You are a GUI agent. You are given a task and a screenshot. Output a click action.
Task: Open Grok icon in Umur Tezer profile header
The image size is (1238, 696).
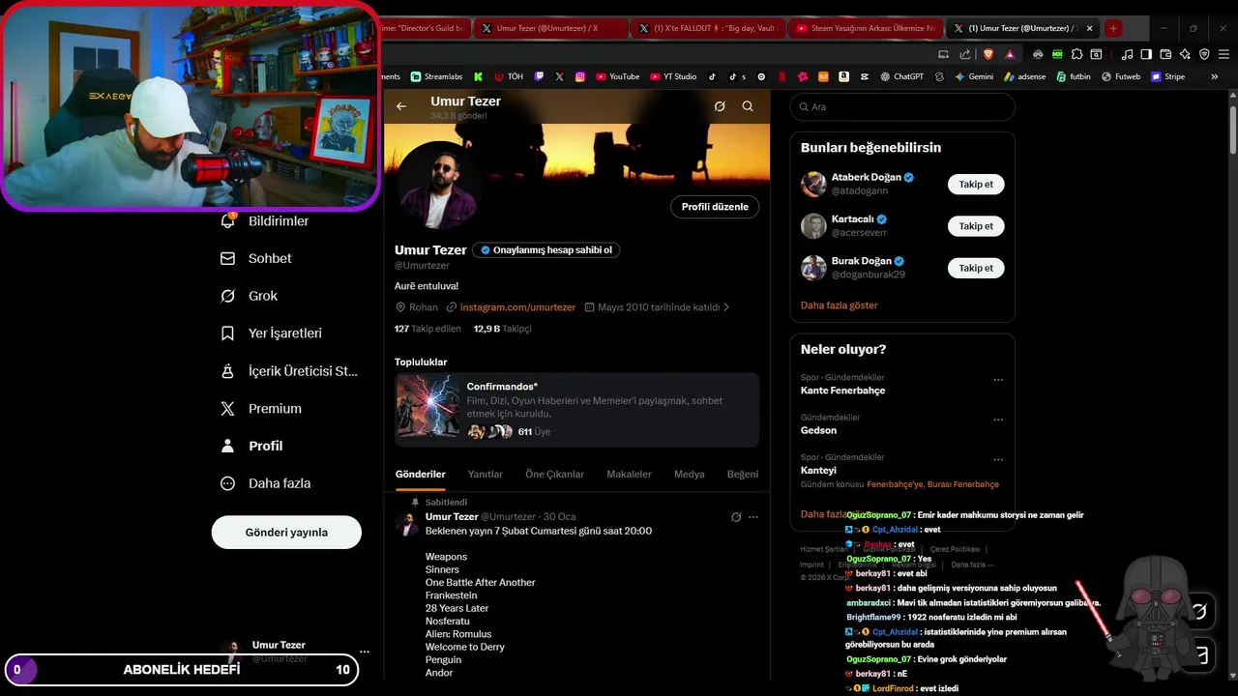720,106
